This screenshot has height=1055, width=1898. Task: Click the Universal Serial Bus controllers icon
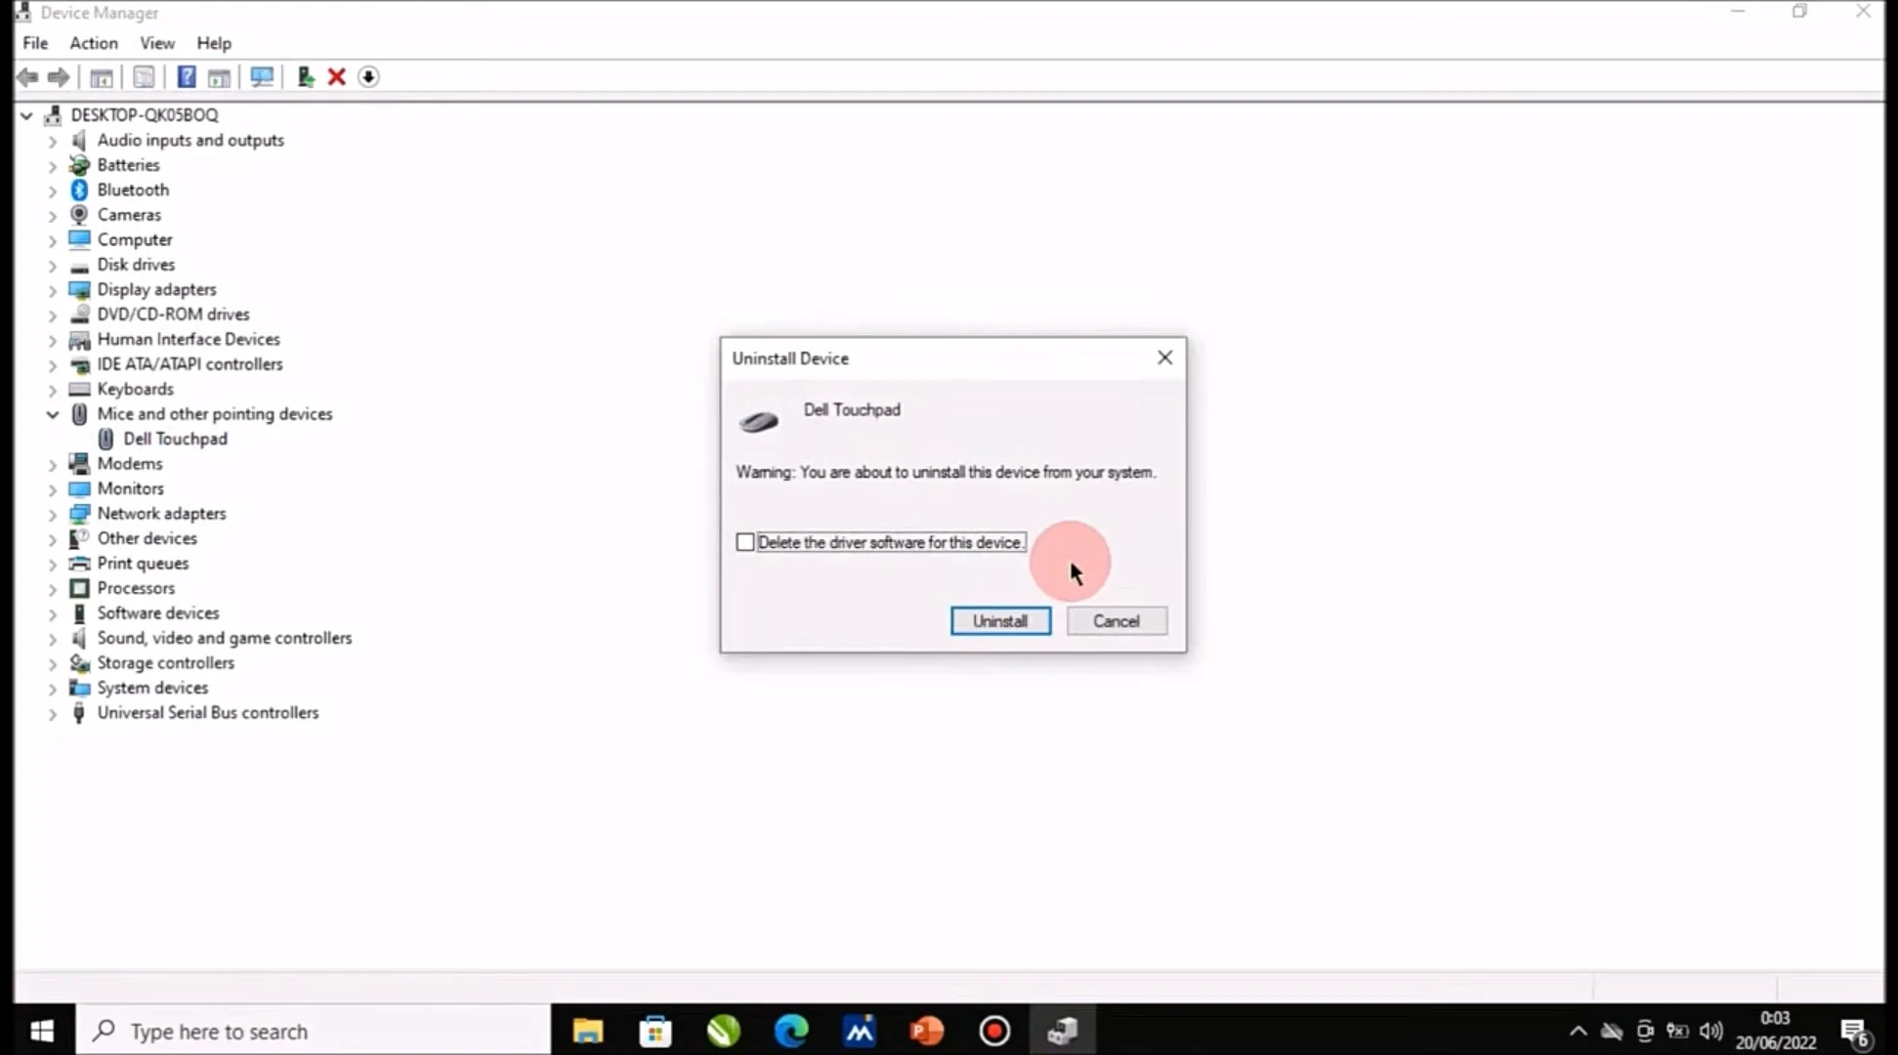79,713
